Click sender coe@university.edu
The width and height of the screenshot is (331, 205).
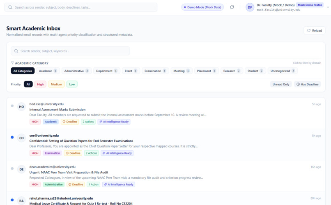44,135
